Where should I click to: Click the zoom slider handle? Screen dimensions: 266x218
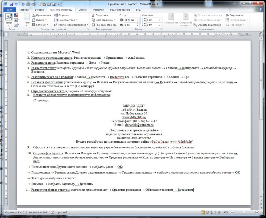click(x=244, y=212)
